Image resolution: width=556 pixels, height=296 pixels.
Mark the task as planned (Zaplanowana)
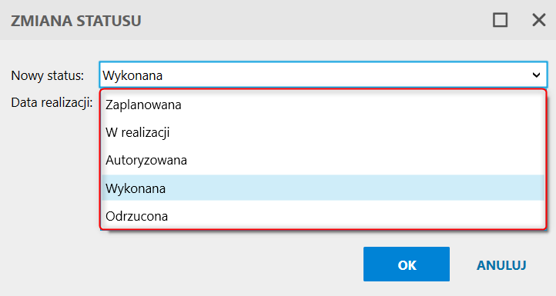coord(323,105)
